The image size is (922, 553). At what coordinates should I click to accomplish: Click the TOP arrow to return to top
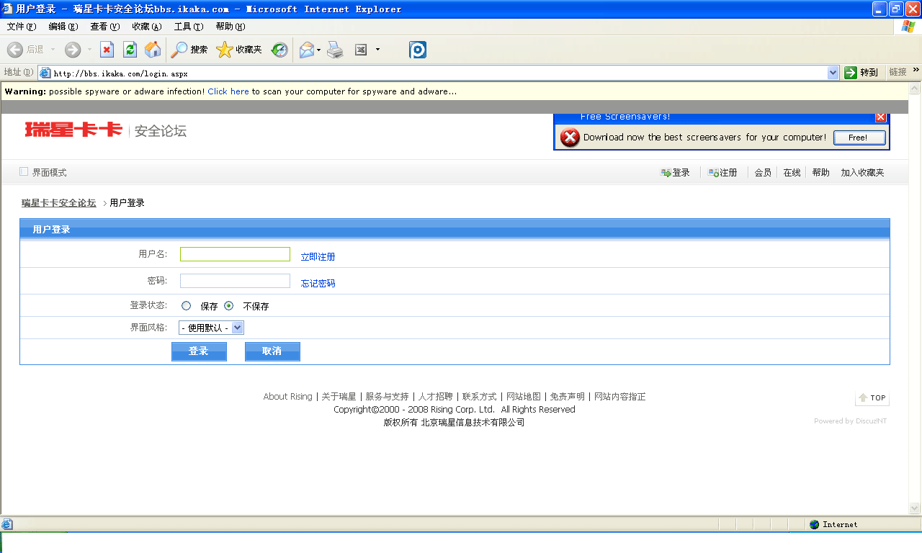pyautogui.click(x=872, y=398)
